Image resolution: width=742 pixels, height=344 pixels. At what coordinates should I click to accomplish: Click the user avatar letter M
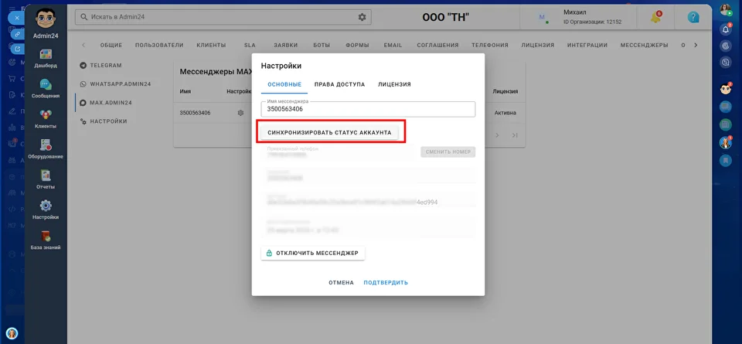point(542,18)
